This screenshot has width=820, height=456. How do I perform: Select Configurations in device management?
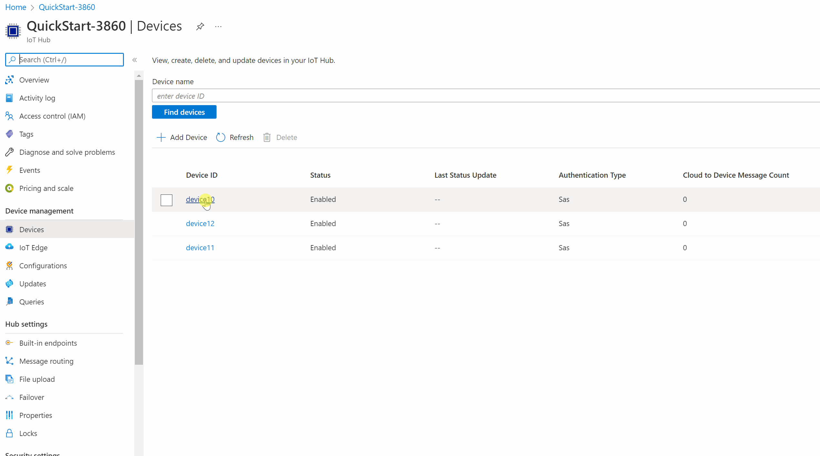(43, 265)
